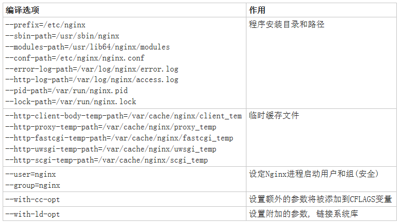400x222 pixels.
Task: Click the --http-log-path access.log entry
Action: point(92,80)
